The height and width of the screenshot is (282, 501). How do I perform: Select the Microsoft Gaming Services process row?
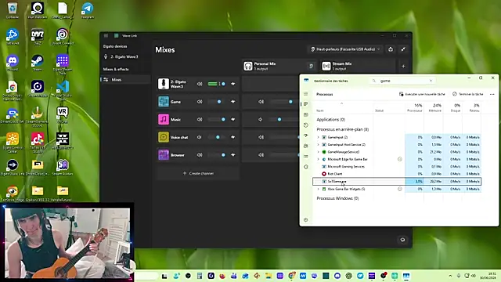tap(397, 167)
